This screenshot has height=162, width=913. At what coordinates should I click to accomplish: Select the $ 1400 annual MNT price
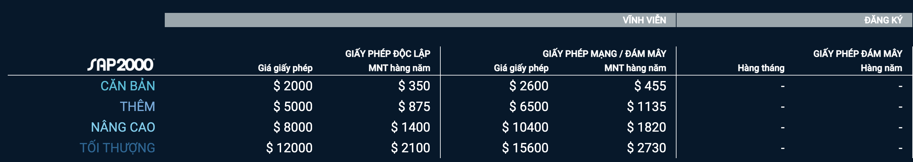coord(410,127)
